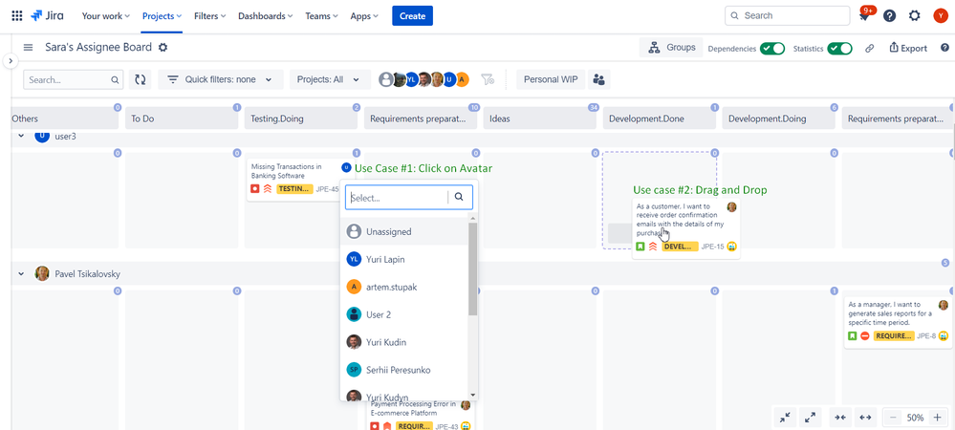Click the Development.Doing column header

[778, 118]
